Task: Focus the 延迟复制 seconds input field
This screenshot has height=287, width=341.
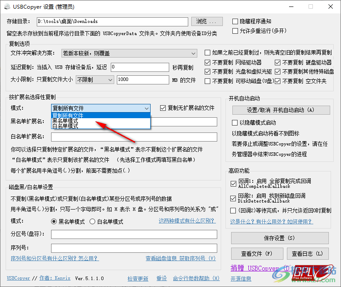Action: [x=140, y=67]
